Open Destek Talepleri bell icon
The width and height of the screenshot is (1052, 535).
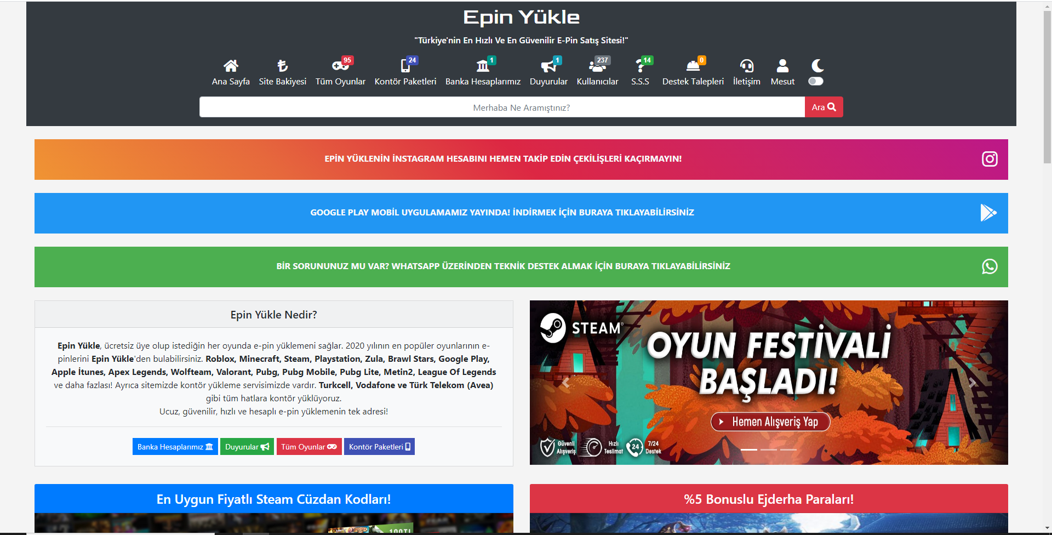(x=693, y=66)
